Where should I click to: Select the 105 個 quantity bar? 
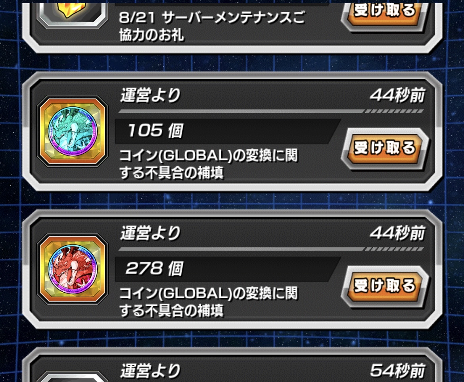227,131
